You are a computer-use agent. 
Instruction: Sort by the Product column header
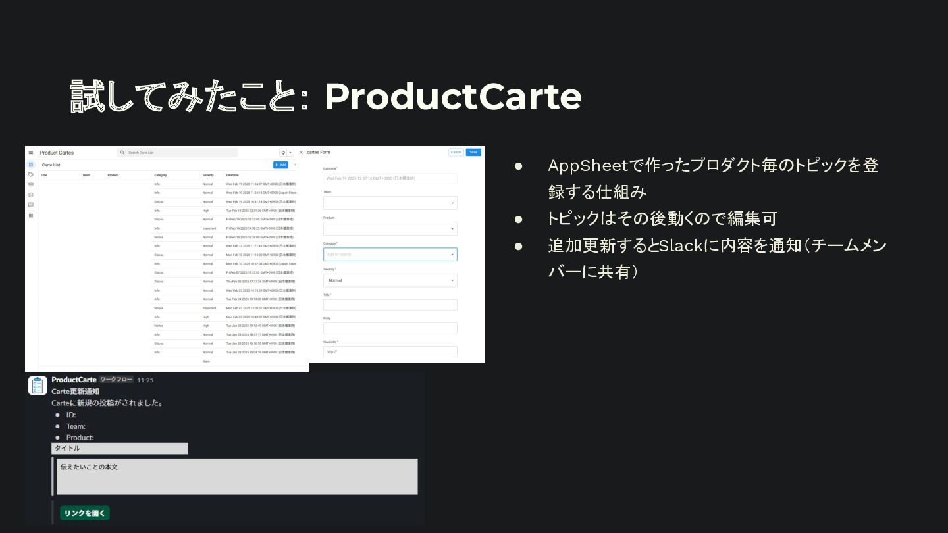(x=113, y=175)
